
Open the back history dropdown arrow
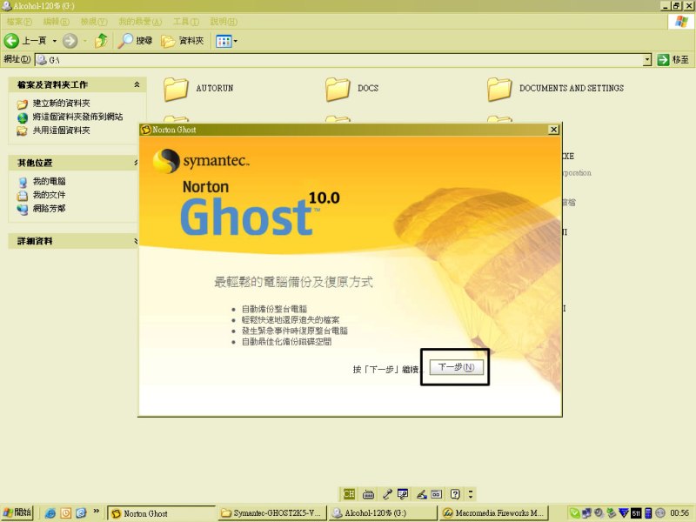(55, 41)
